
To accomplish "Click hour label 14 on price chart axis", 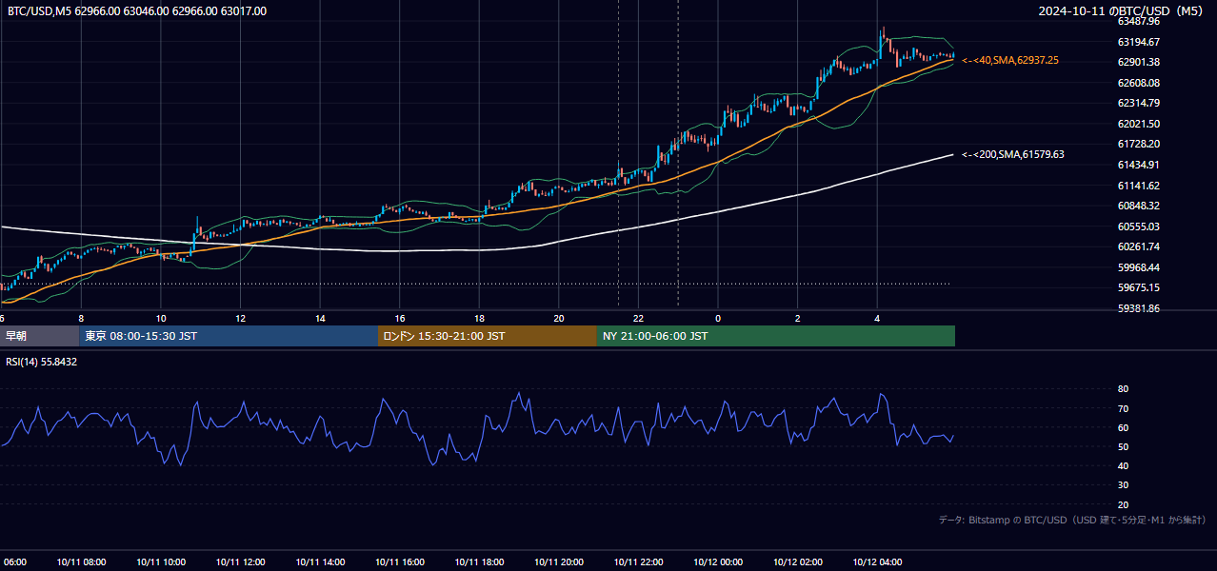I will click(x=320, y=318).
